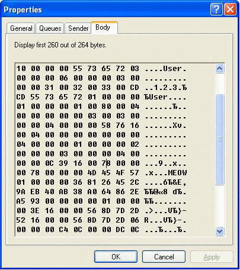Click the scrollbar track below the thumb

coord(220,205)
